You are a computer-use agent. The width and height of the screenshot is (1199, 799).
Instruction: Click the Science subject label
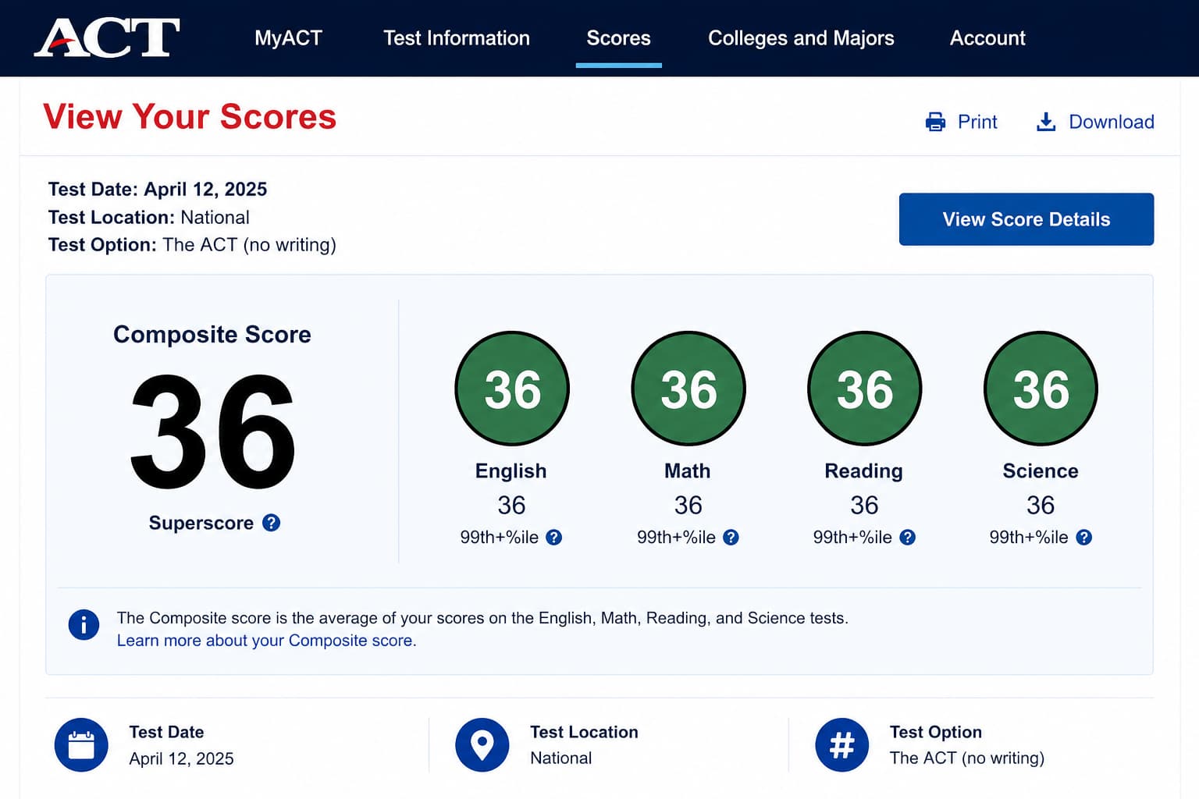[x=1041, y=471]
